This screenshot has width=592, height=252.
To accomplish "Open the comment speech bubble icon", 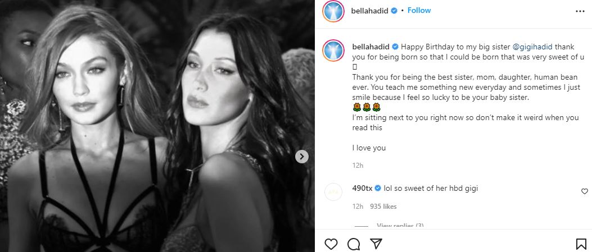I will click(x=354, y=244).
